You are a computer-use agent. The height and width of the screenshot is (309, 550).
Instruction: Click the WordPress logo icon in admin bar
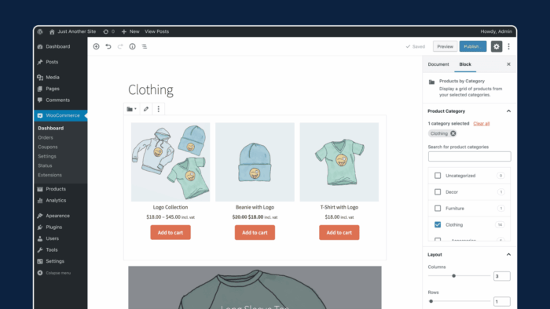click(40, 31)
